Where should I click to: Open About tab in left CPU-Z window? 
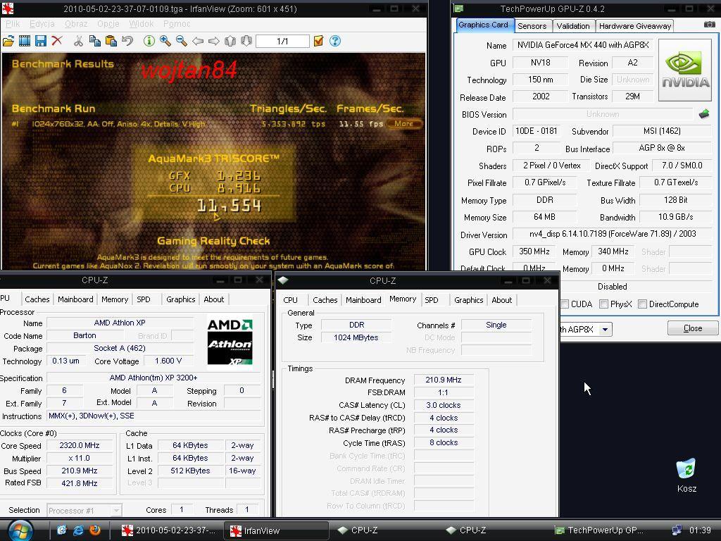214,299
